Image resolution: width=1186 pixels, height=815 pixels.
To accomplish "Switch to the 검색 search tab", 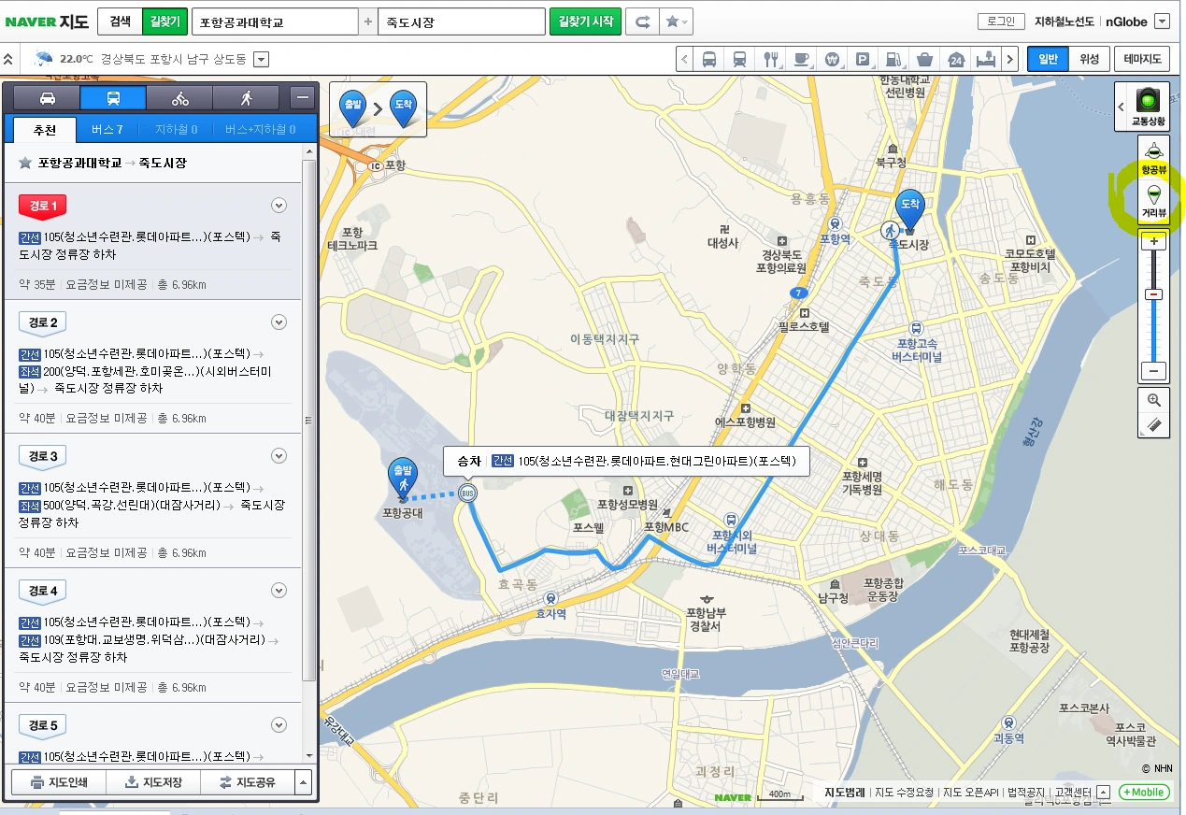I will (121, 21).
